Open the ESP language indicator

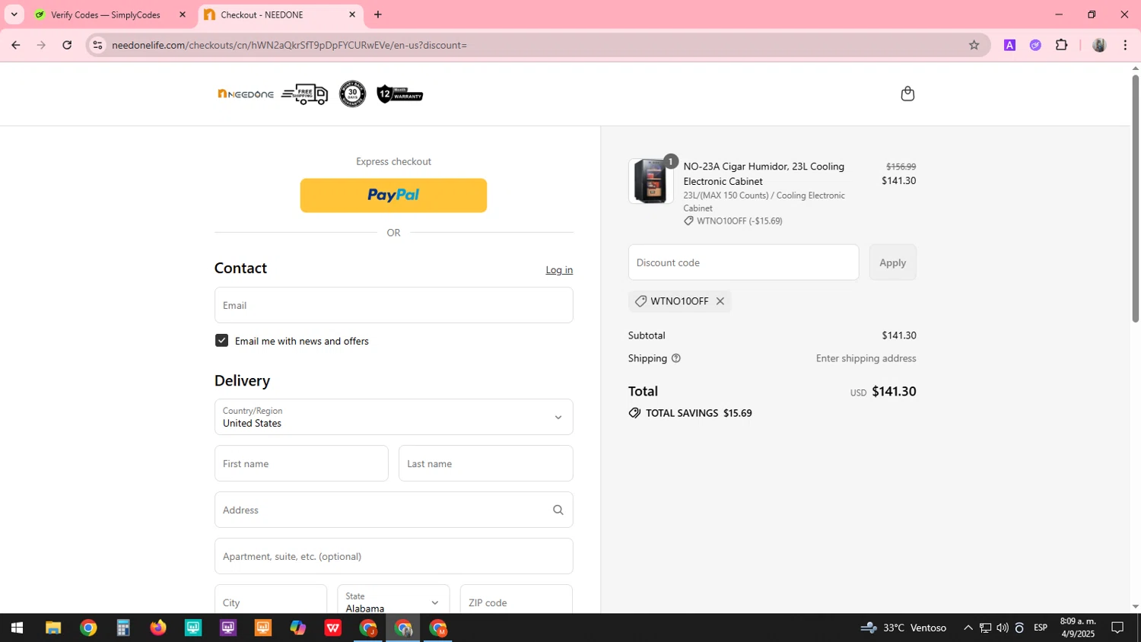1041,628
